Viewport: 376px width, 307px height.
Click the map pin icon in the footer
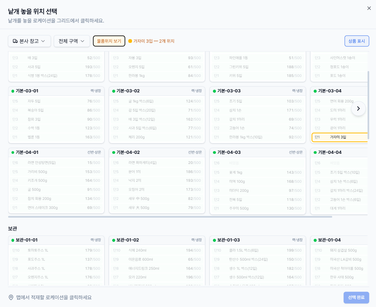pos(11,298)
